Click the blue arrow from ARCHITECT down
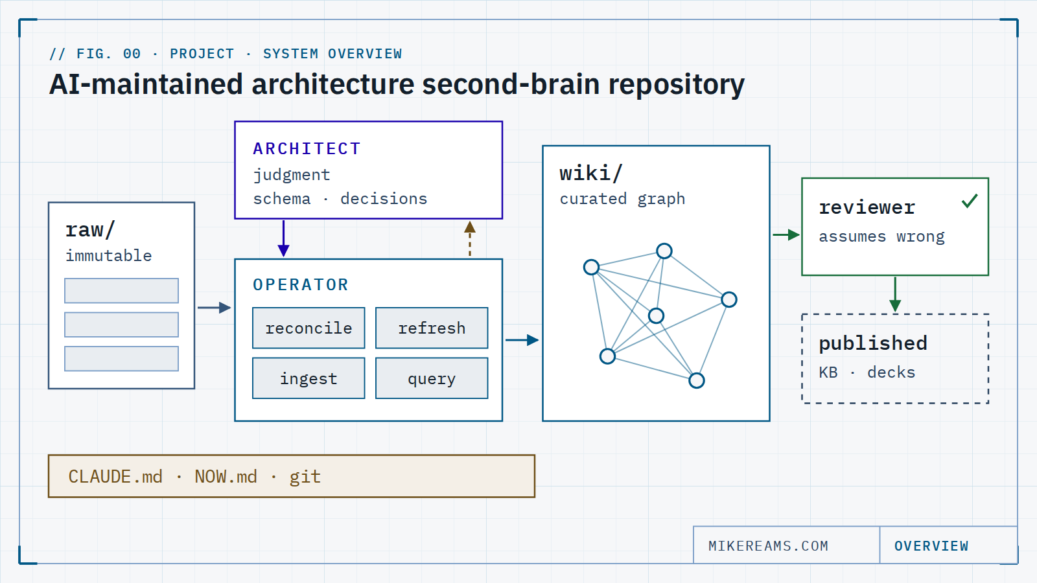 coord(283,238)
